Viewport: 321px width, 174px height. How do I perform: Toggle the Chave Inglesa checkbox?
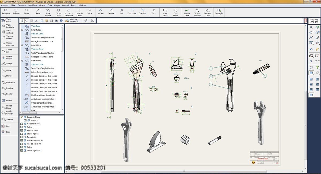[x=22, y=134]
